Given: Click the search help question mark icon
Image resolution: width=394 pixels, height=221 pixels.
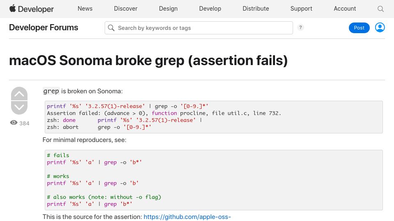Looking at the screenshot, I should 300,27.
